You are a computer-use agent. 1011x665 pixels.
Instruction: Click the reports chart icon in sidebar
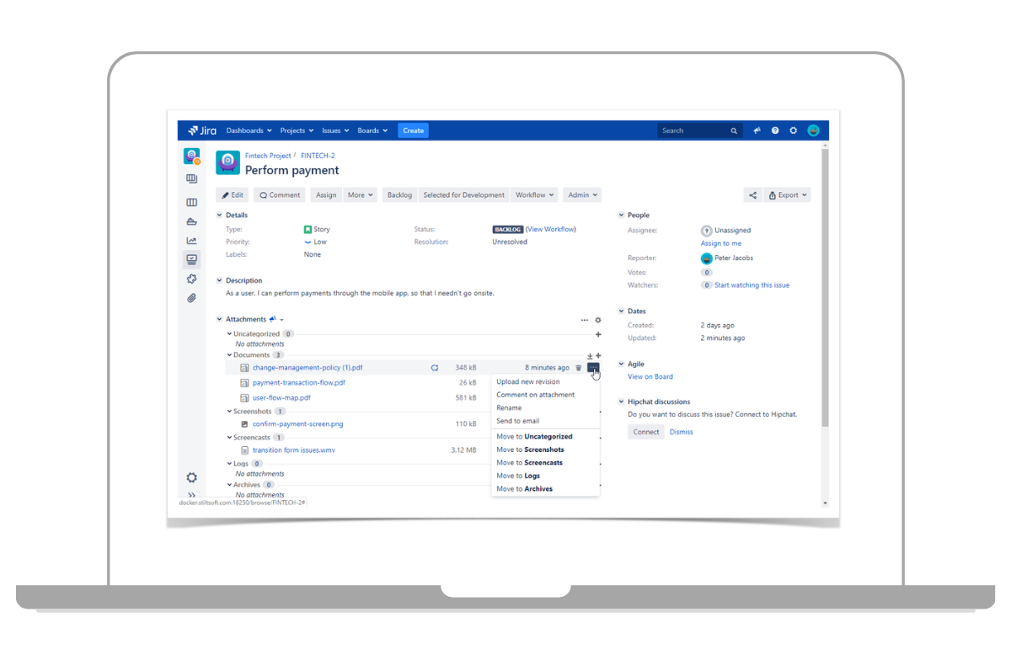click(191, 241)
